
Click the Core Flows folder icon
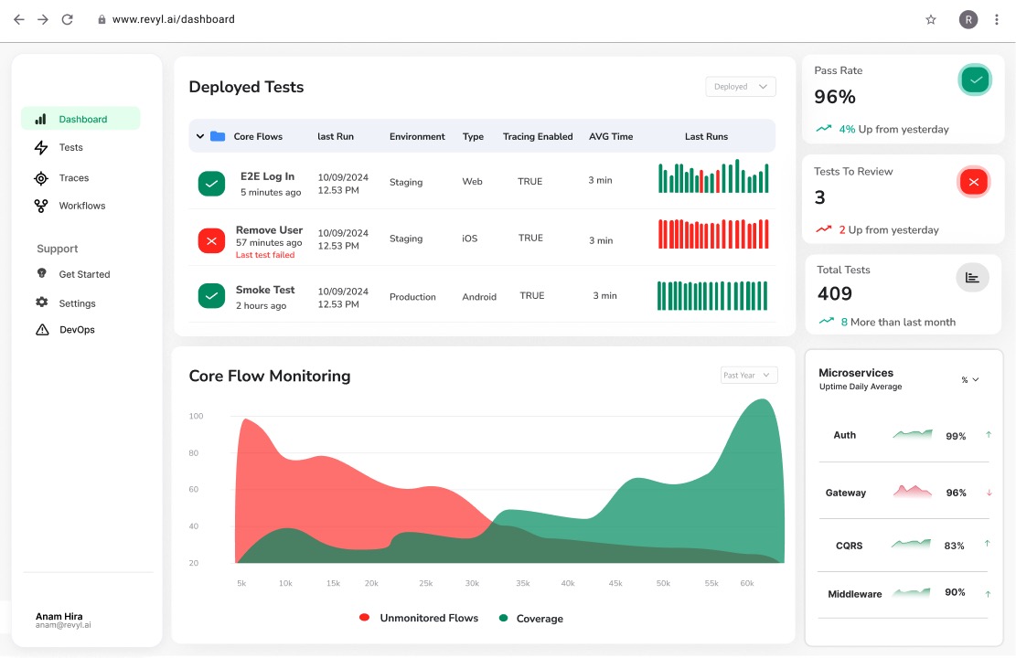218,136
